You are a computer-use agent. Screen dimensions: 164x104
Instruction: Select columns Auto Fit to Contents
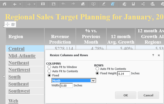49,71
